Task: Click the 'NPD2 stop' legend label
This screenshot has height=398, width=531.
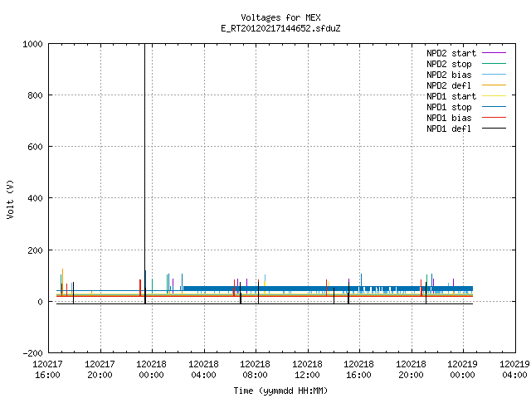Action: coord(449,64)
